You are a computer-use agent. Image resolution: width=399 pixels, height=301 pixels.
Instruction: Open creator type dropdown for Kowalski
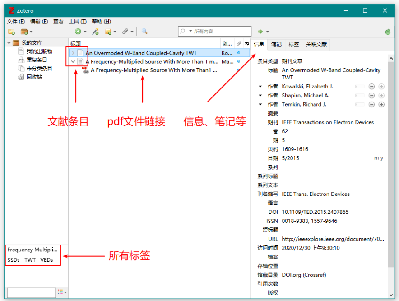260,87
